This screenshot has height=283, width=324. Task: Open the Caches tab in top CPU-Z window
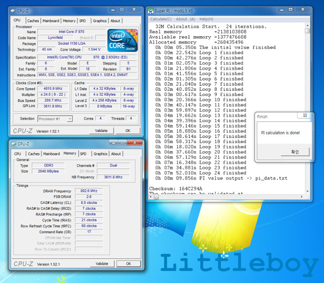point(33,21)
